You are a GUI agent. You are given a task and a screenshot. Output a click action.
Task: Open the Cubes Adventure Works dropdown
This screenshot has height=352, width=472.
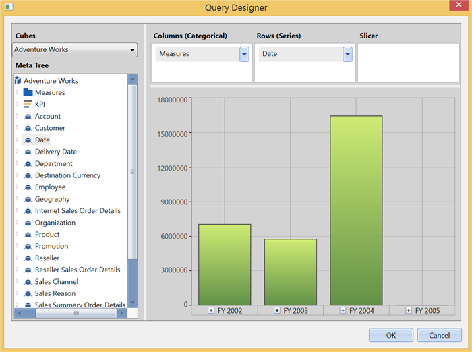tap(75, 50)
